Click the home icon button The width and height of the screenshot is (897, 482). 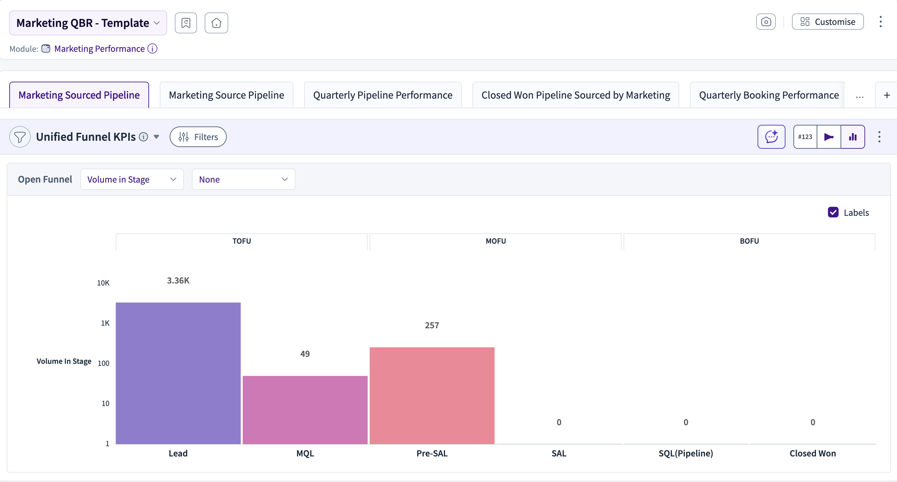coord(216,23)
